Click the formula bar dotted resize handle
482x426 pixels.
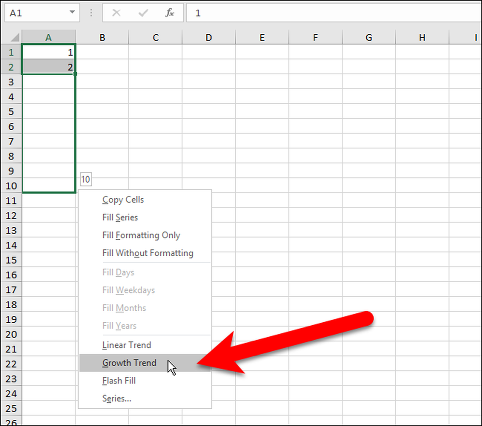click(91, 13)
